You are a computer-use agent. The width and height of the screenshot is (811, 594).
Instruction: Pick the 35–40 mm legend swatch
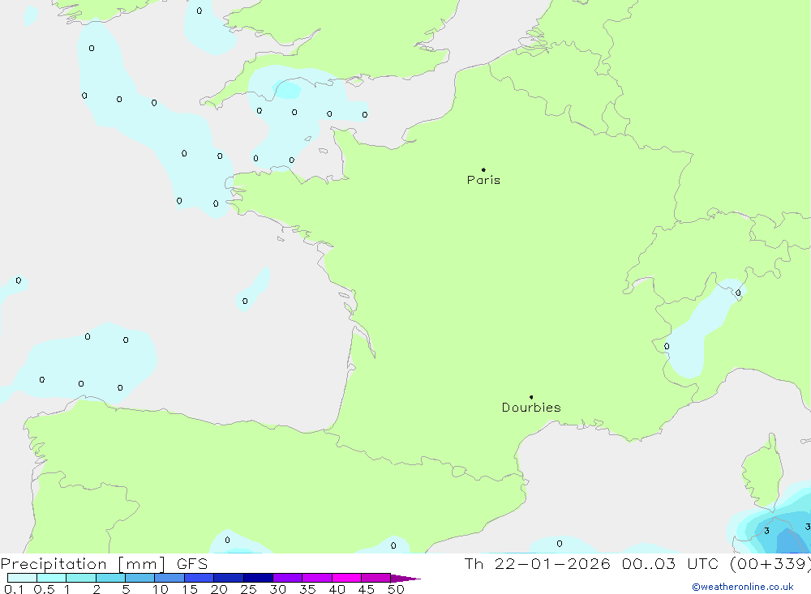coord(317,578)
